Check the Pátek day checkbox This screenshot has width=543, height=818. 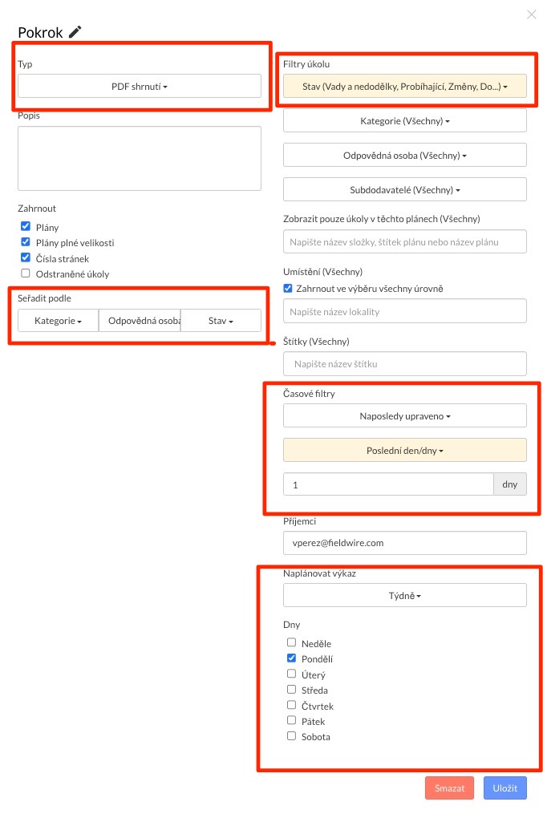[x=291, y=720]
